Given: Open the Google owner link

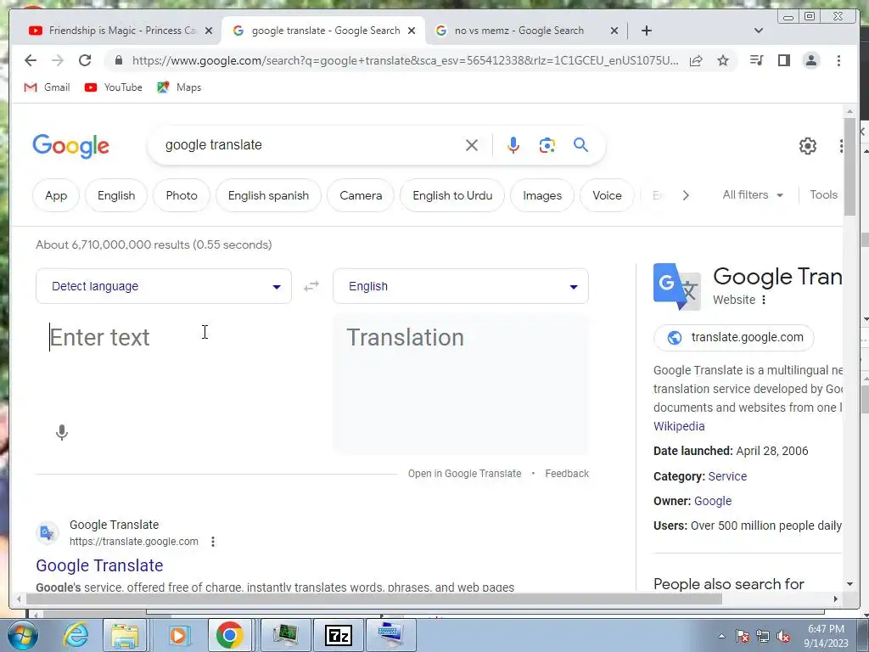Looking at the screenshot, I should 713,501.
